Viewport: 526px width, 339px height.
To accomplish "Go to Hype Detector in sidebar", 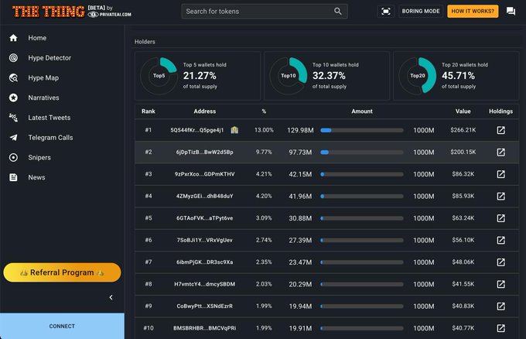I will coord(50,58).
